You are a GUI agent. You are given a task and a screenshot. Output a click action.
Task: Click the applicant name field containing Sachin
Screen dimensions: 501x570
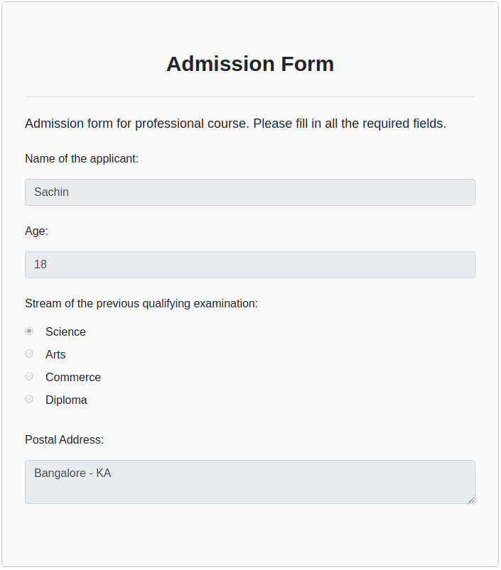[x=249, y=192]
